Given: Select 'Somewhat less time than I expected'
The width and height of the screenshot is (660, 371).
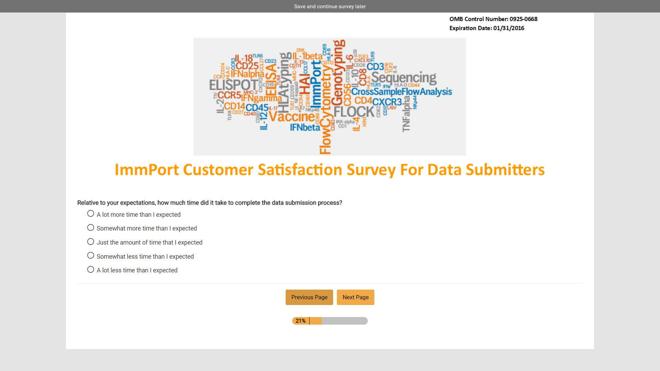Looking at the screenshot, I should coord(91,256).
